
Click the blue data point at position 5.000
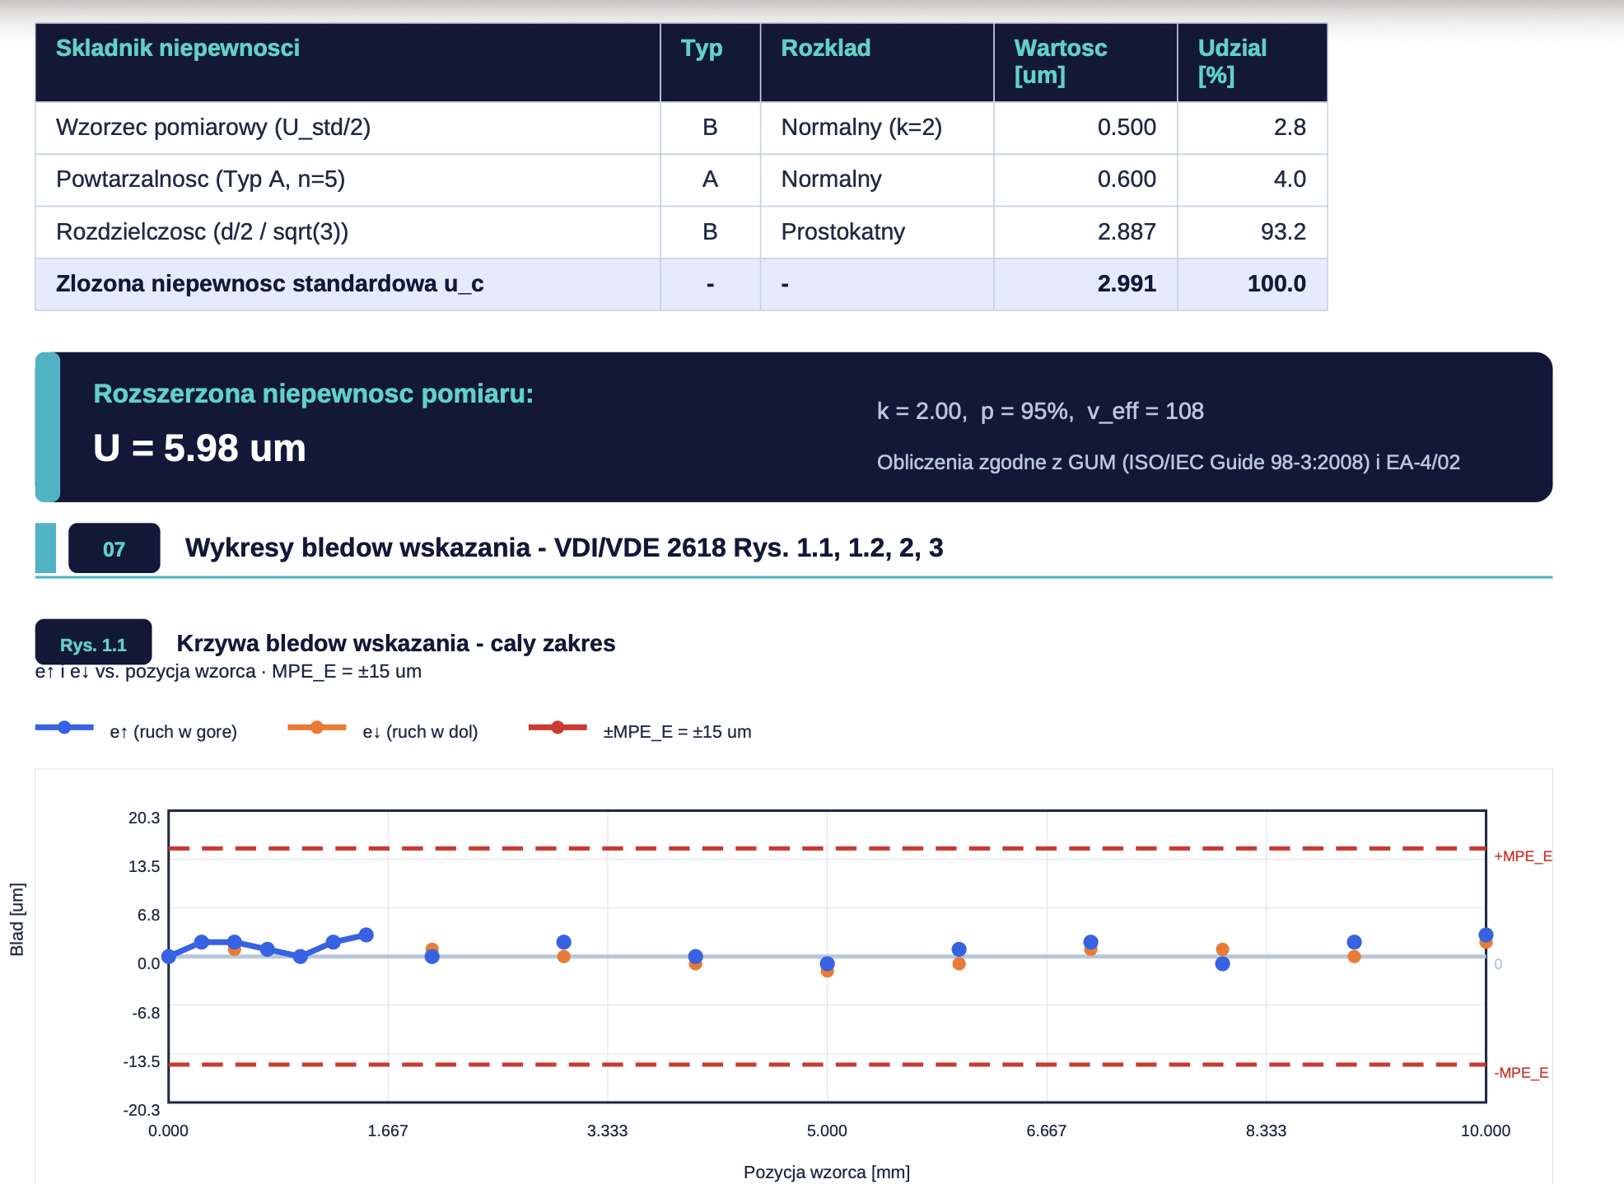(x=827, y=963)
